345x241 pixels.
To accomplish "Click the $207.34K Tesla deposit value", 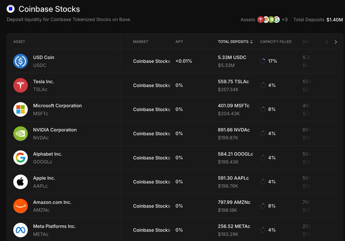I will [x=228, y=89].
